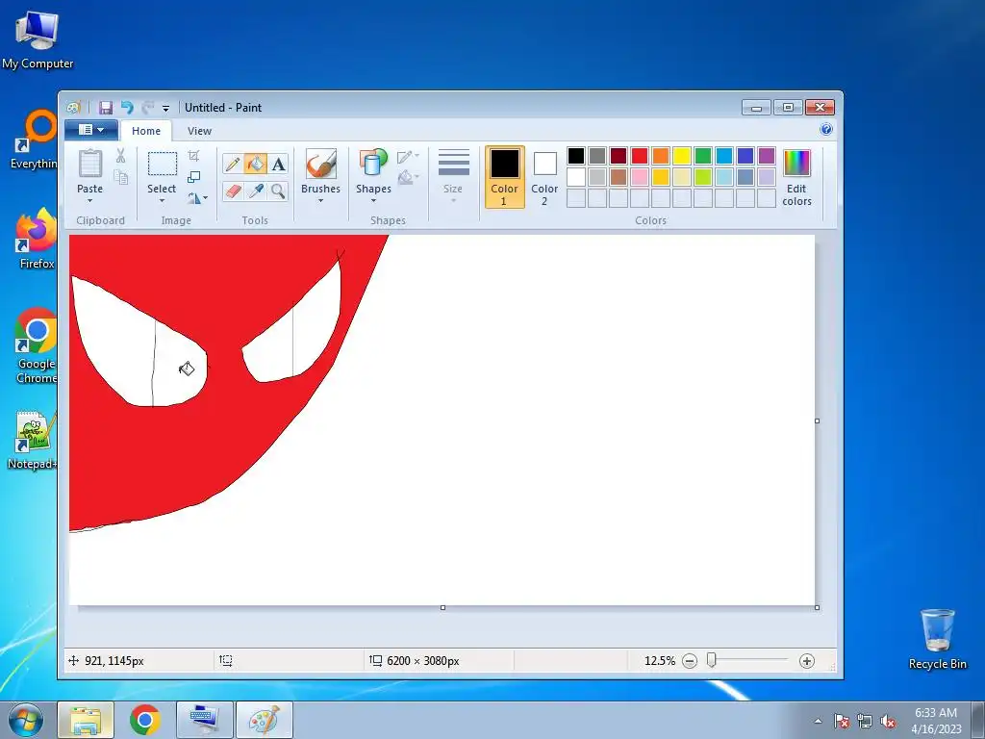
Task: Pick the black color swatch
Action: coord(576,155)
